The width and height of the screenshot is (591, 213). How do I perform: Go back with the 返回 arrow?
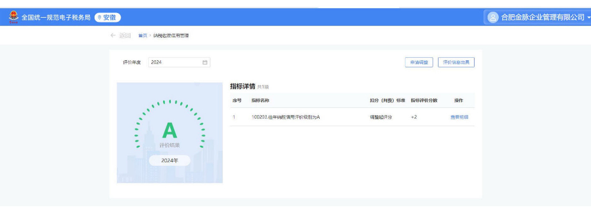coord(120,35)
